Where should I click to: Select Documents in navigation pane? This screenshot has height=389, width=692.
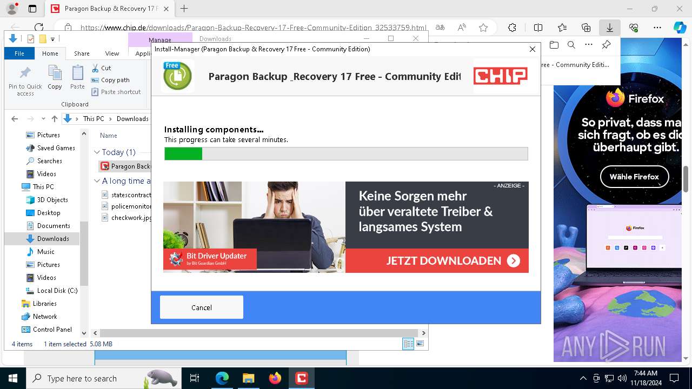(x=48, y=226)
